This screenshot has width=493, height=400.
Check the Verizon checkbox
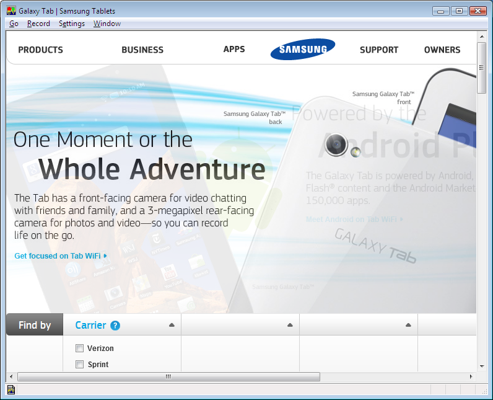tap(79, 348)
